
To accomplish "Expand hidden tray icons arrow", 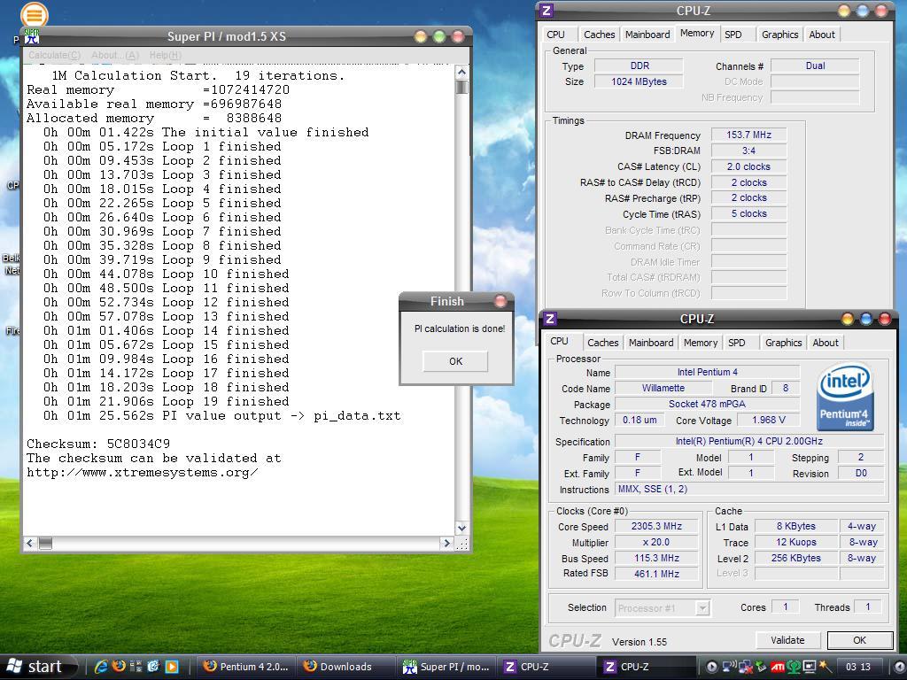I will click(x=712, y=667).
